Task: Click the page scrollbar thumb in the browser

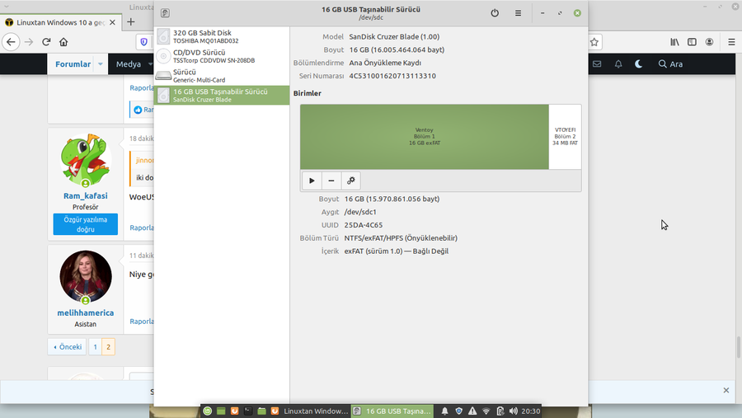Action: coord(739,347)
